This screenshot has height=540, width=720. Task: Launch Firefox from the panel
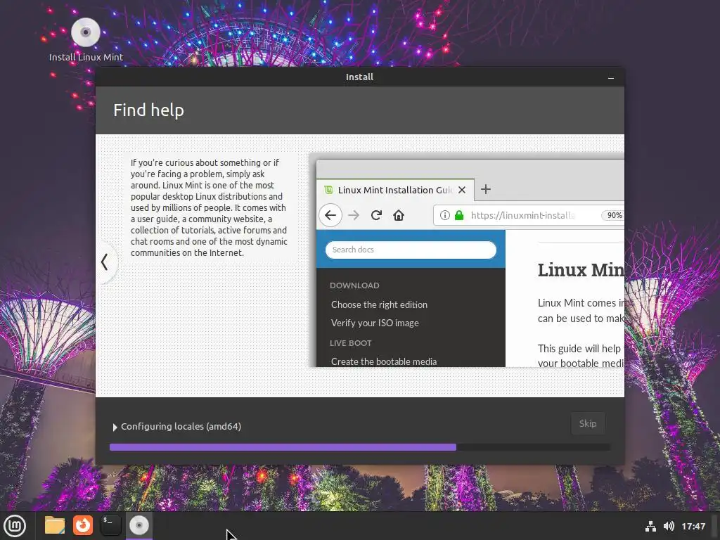(x=83, y=525)
